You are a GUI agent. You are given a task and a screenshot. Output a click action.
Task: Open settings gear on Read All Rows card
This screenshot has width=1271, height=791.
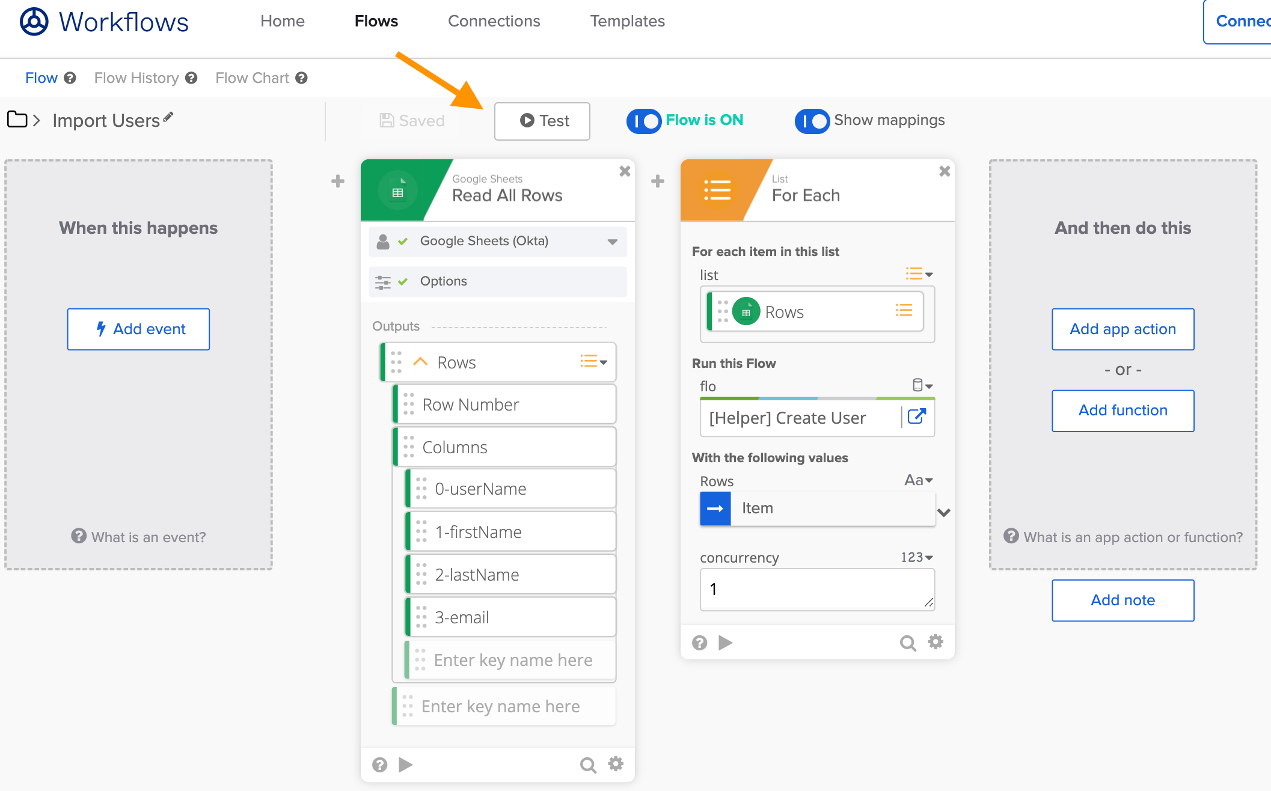616,764
